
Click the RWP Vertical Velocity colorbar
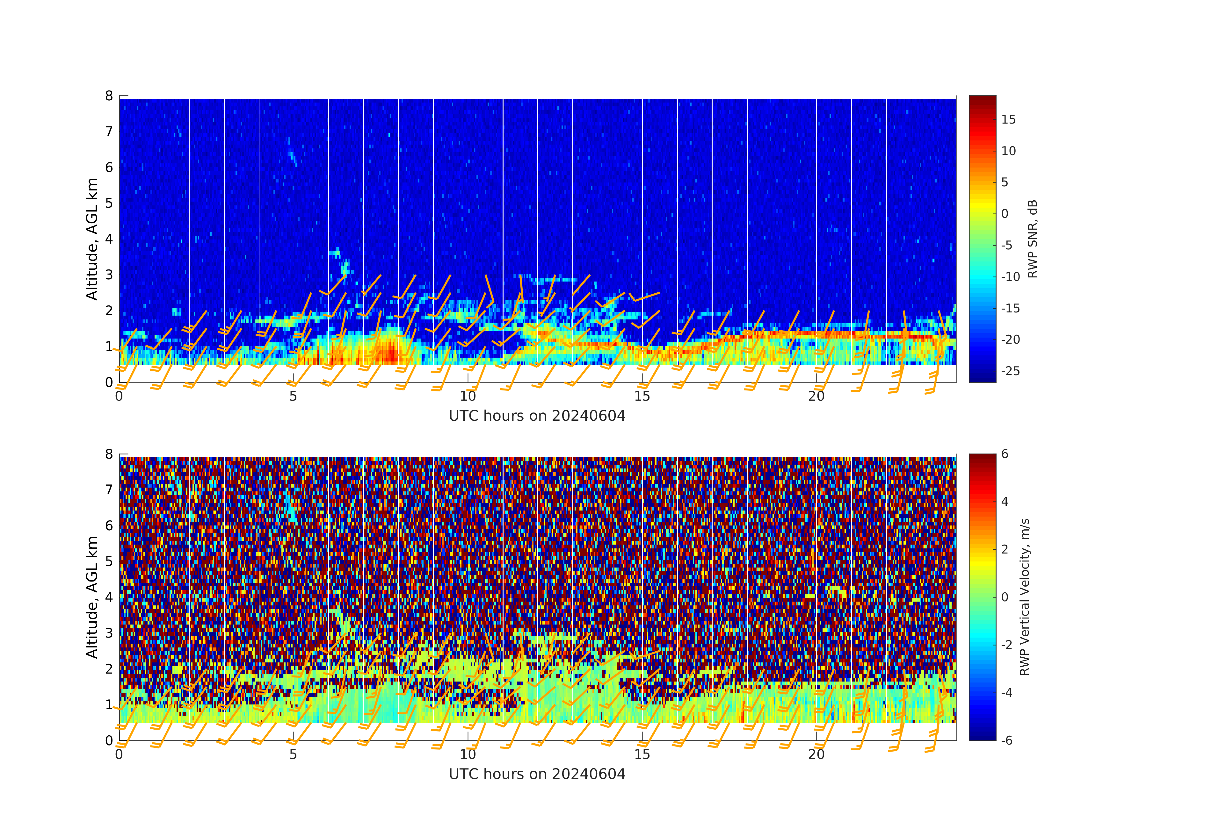(x=982, y=597)
